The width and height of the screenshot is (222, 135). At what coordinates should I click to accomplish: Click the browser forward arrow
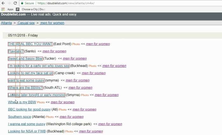click(9, 3)
